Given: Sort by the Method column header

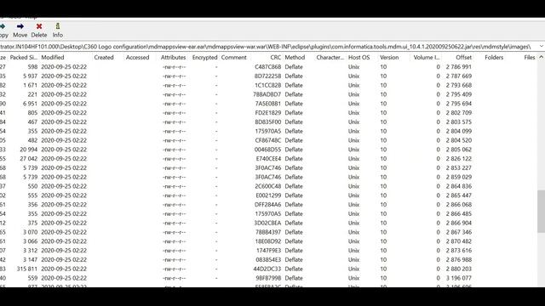Looking at the screenshot, I should pos(295,57).
